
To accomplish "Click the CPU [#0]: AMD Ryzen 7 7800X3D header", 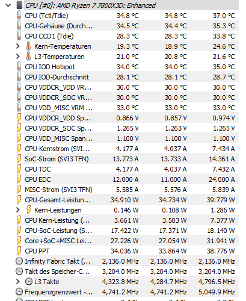I will tap(90, 5).
